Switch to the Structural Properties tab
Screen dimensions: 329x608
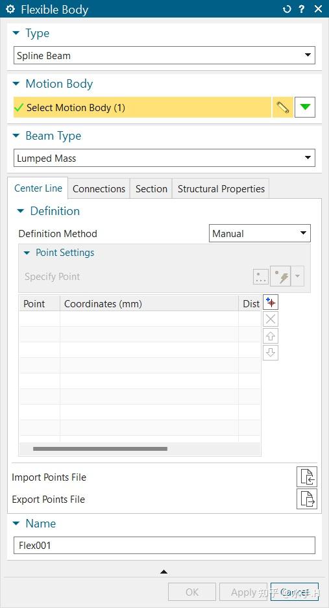click(x=221, y=189)
